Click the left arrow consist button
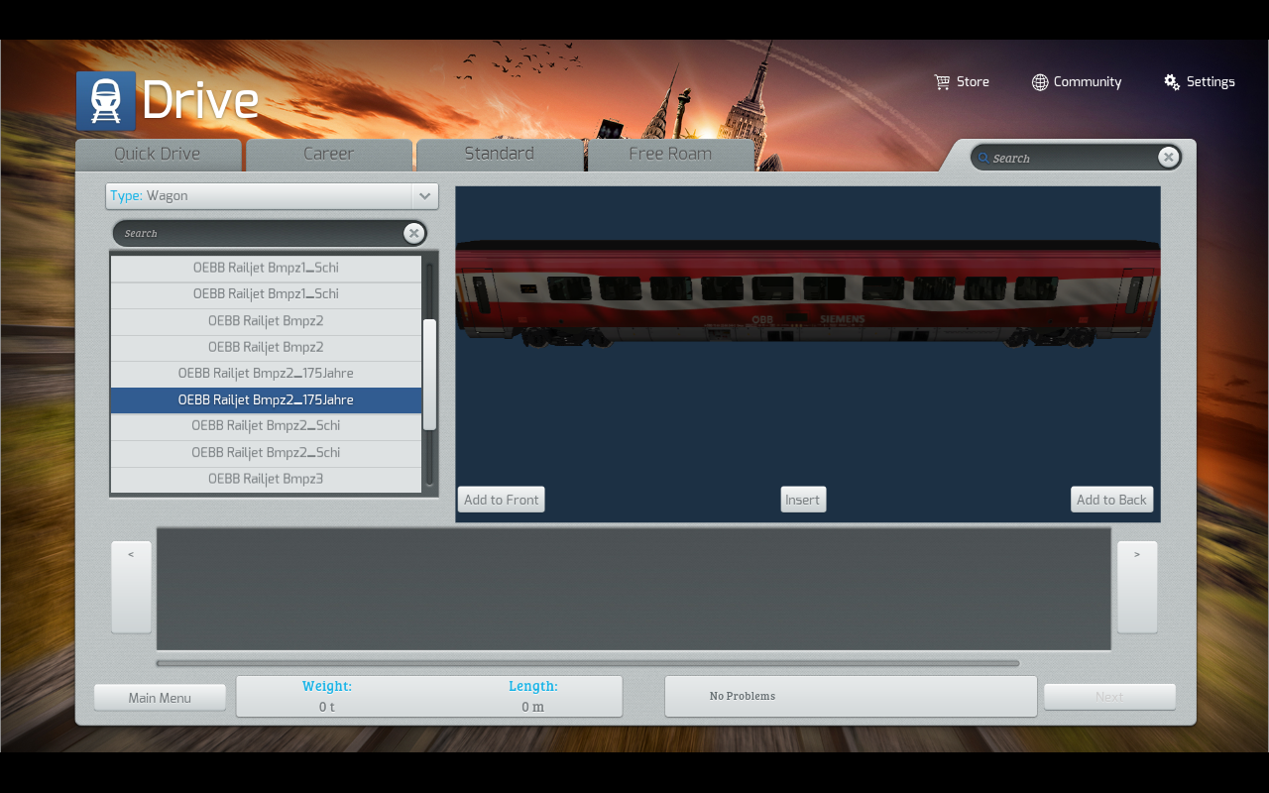The width and height of the screenshot is (1269, 793). [x=131, y=587]
